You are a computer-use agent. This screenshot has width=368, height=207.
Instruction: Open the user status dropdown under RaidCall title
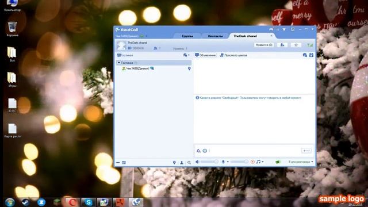146,36
